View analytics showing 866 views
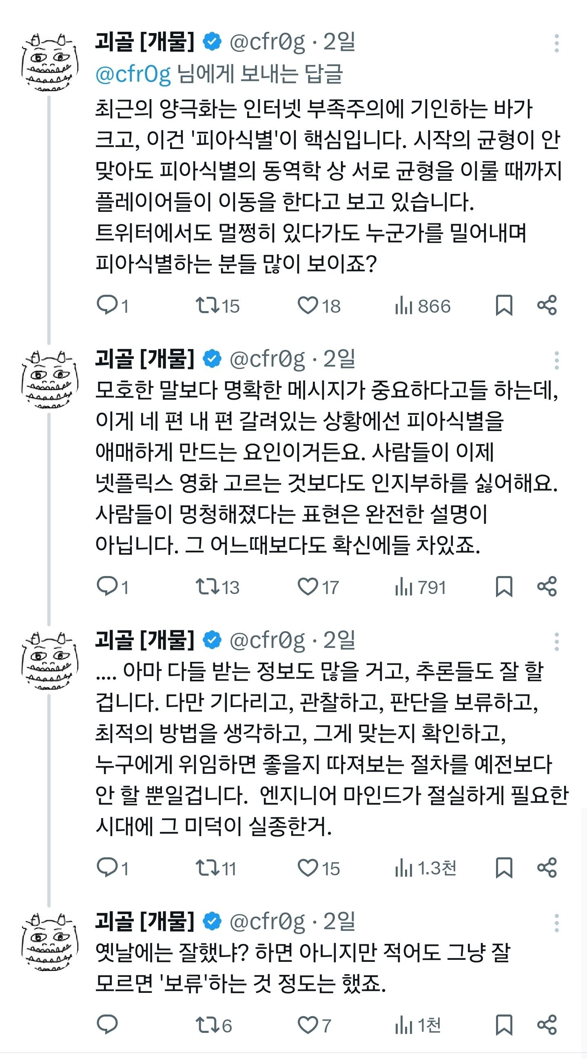587x1059 pixels. 422,306
